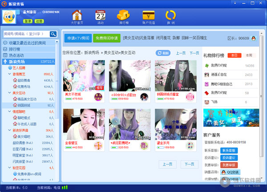Select the 午夜成人话题 room
This screenshot has height=192, width=267.
[27, 124]
